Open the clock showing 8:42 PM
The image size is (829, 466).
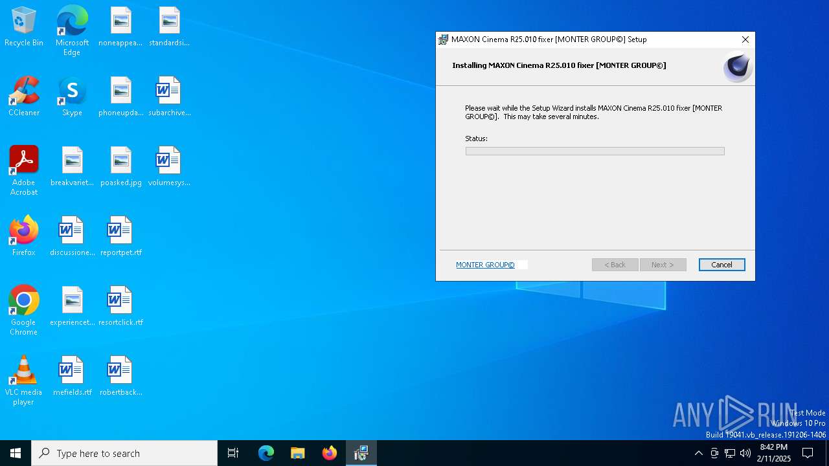pyautogui.click(x=774, y=453)
